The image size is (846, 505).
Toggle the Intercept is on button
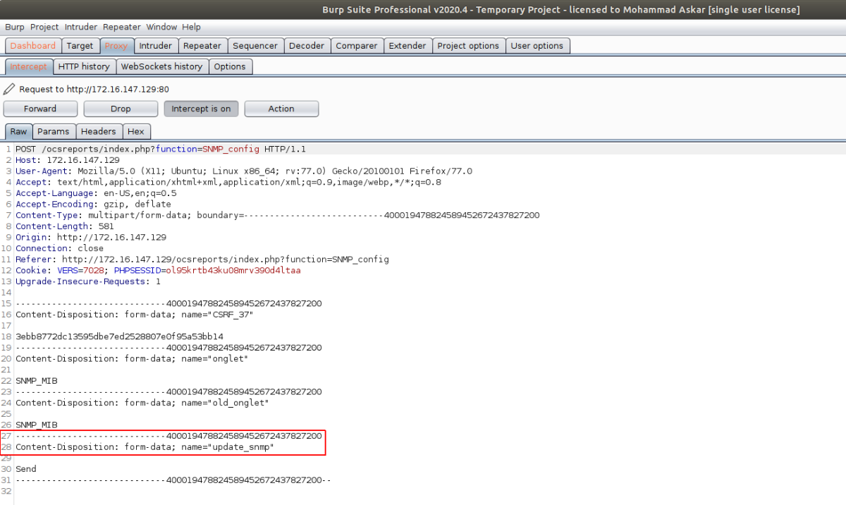point(201,109)
